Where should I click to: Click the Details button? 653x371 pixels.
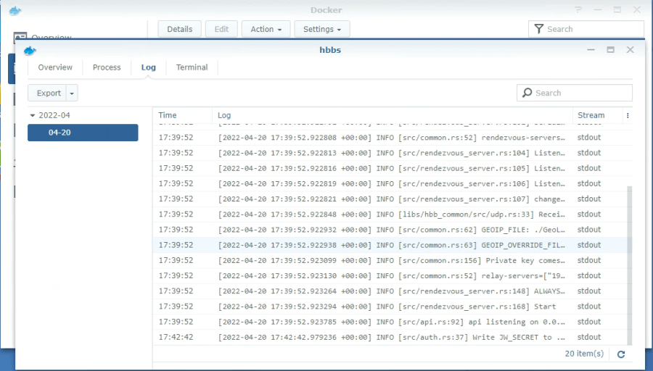[x=179, y=29]
